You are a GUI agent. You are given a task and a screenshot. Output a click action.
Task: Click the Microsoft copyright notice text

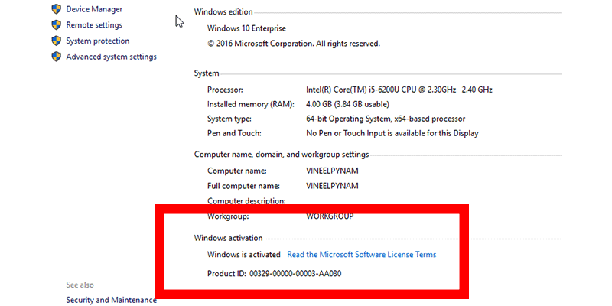pyautogui.click(x=294, y=44)
